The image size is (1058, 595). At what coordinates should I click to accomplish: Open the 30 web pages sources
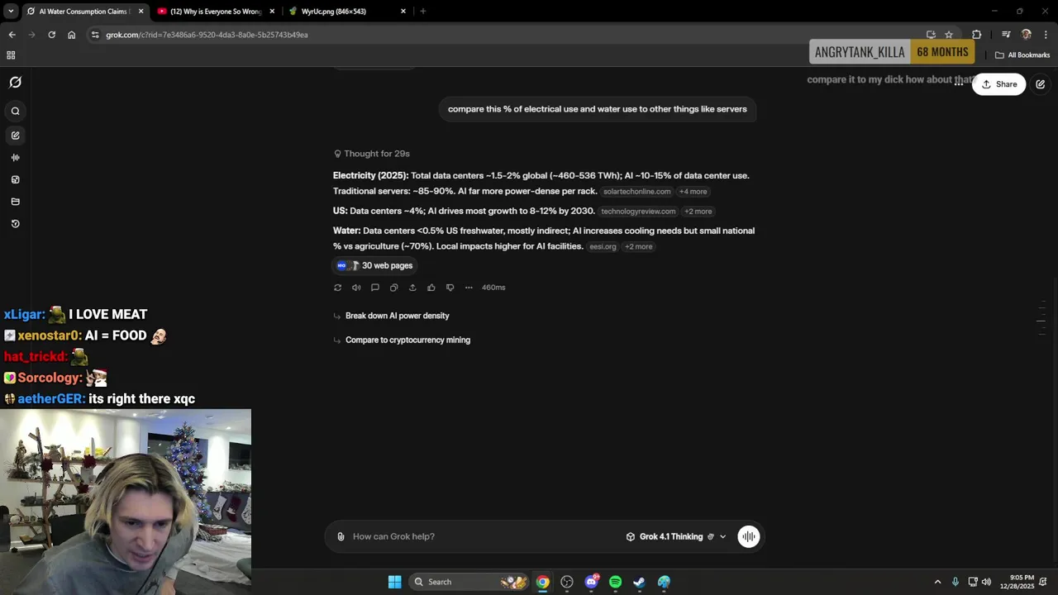(374, 266)
